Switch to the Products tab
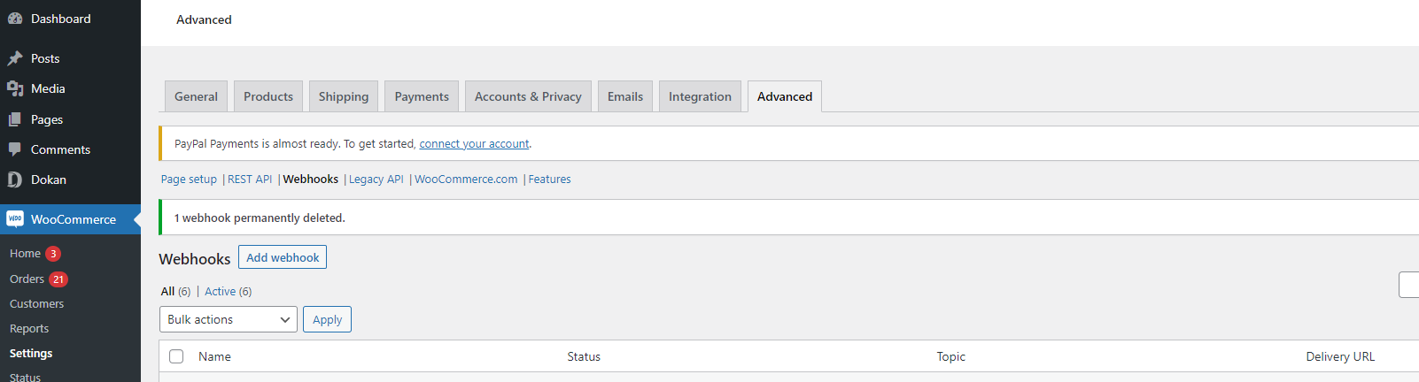Viewport: 1419px width, 382px height. 268,96
